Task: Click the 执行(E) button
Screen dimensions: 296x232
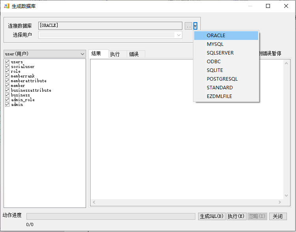Action: [236, 216]
